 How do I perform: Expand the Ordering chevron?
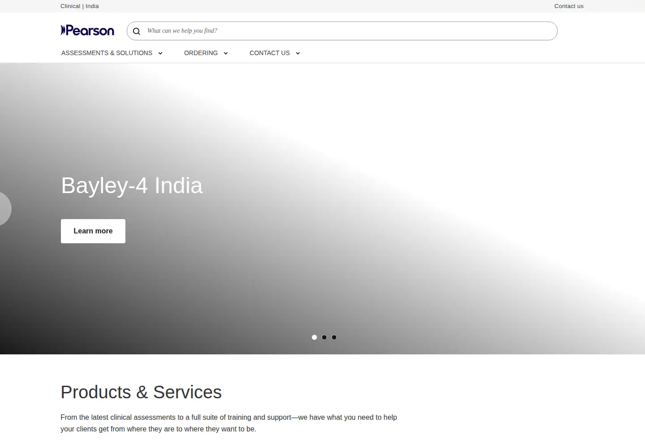coord(226,53)
